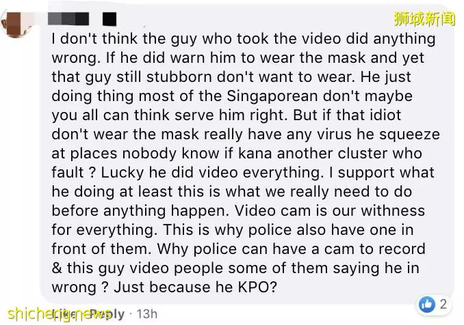This screenshot has width=464, height=325.
Task: Open the 13h timestamp link
Action: (146, 314)
